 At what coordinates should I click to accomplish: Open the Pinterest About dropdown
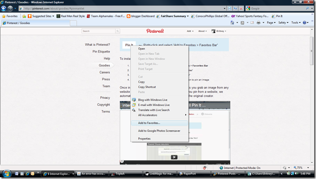coord(202,31)
